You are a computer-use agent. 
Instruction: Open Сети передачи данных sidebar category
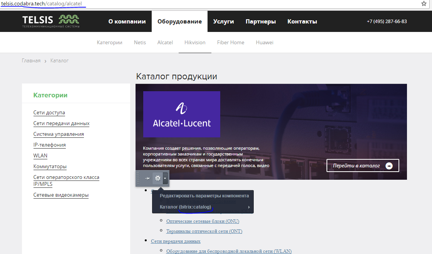tap(62, 124)
